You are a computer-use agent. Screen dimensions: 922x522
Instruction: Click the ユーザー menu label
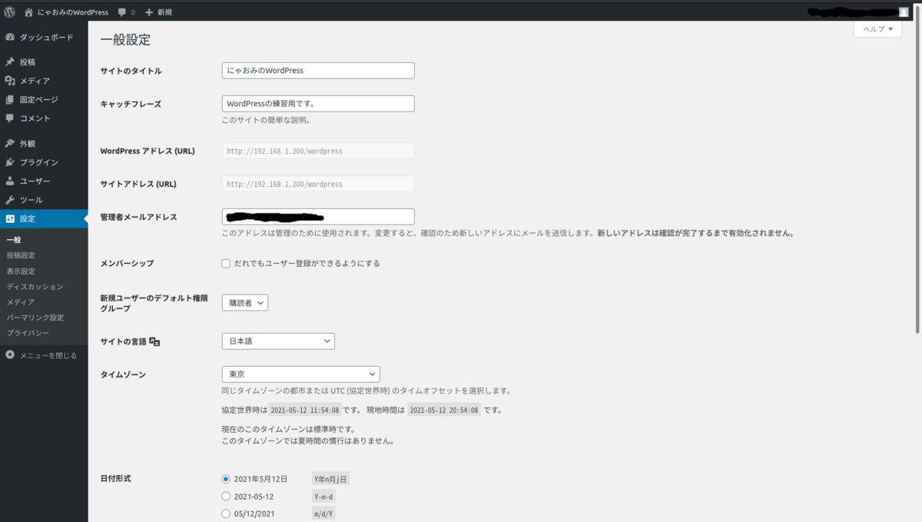click(35, 181)
